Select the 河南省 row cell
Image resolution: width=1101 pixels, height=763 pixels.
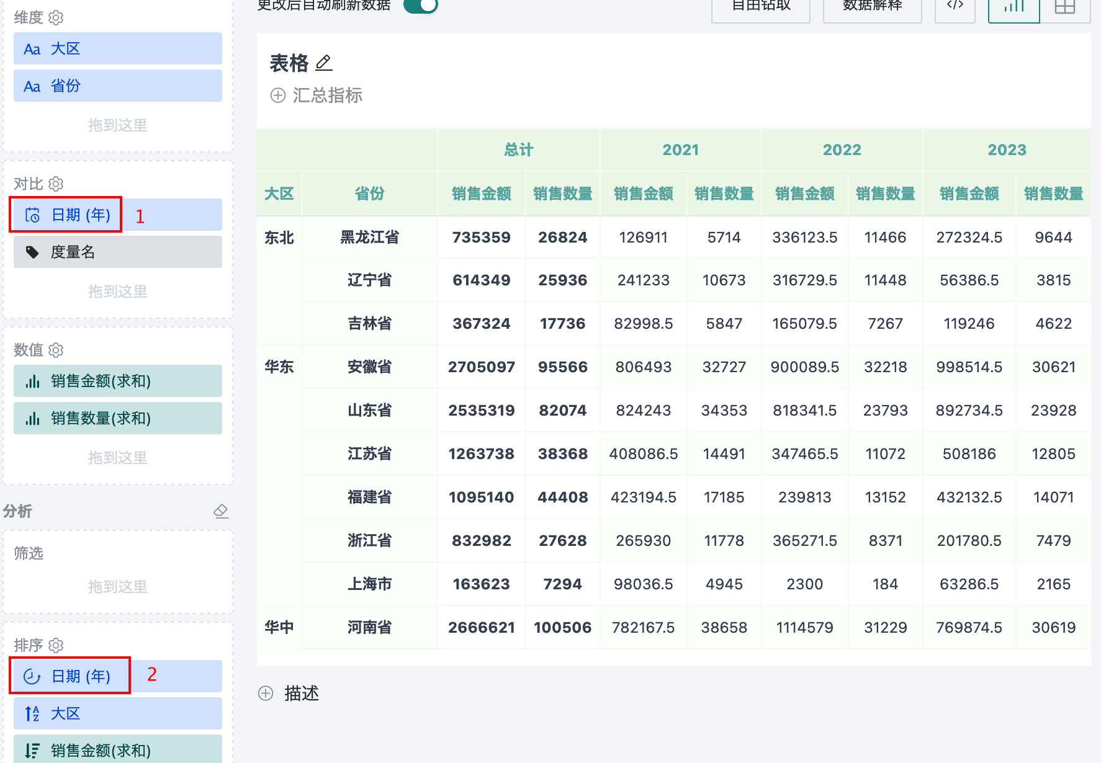tap(370, 627)
